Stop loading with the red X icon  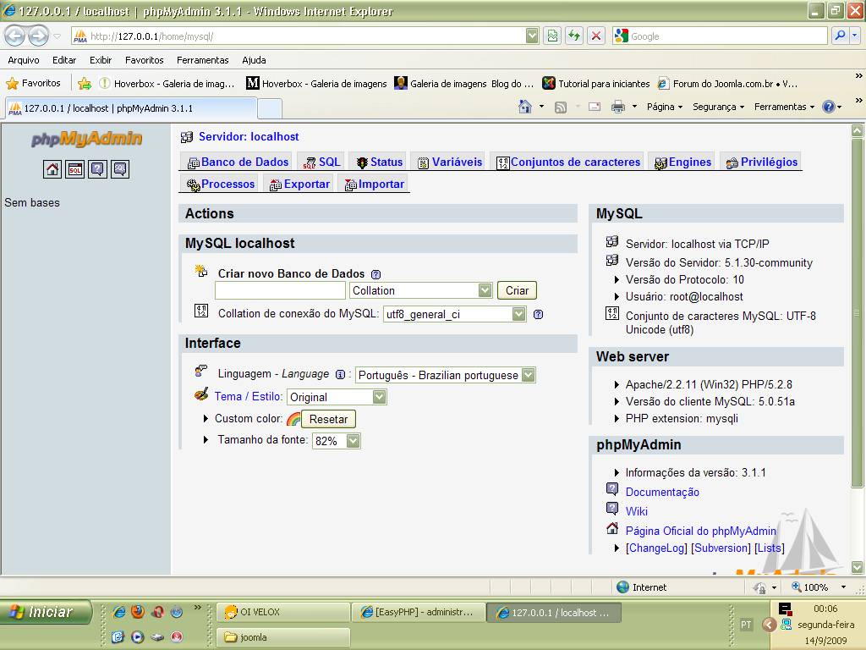[596, 36]
